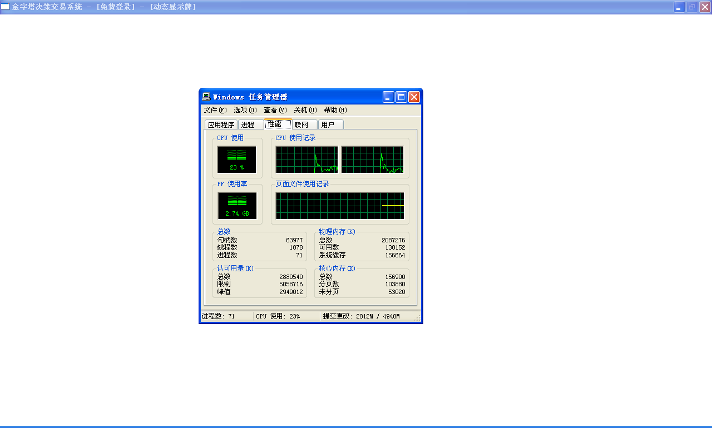Select the 性能 tab
Screen dimensions: 712x428
click(x=278, y=124)
